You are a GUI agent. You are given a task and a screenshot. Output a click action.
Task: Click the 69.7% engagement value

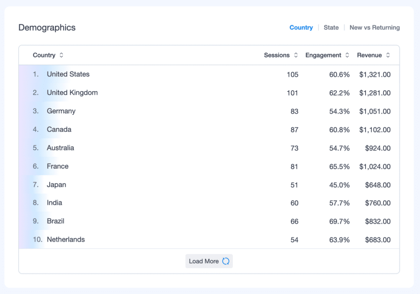click(339, 221)
